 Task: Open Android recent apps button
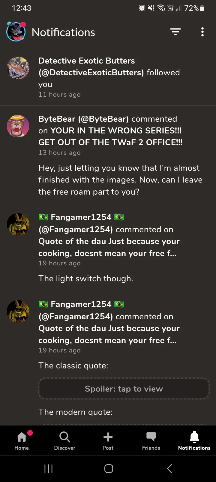tap(49, 468)
